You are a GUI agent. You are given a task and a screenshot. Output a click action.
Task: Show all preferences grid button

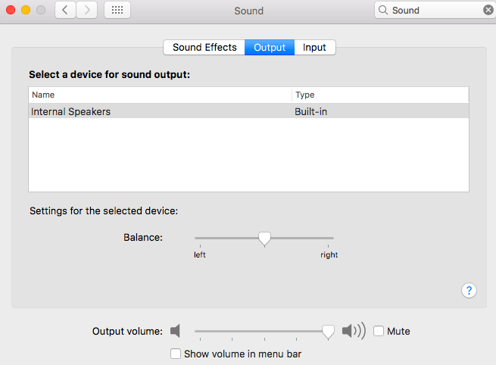117,10
